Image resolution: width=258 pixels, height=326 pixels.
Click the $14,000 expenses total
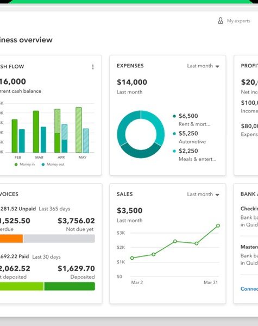click(x=132, y=82)
